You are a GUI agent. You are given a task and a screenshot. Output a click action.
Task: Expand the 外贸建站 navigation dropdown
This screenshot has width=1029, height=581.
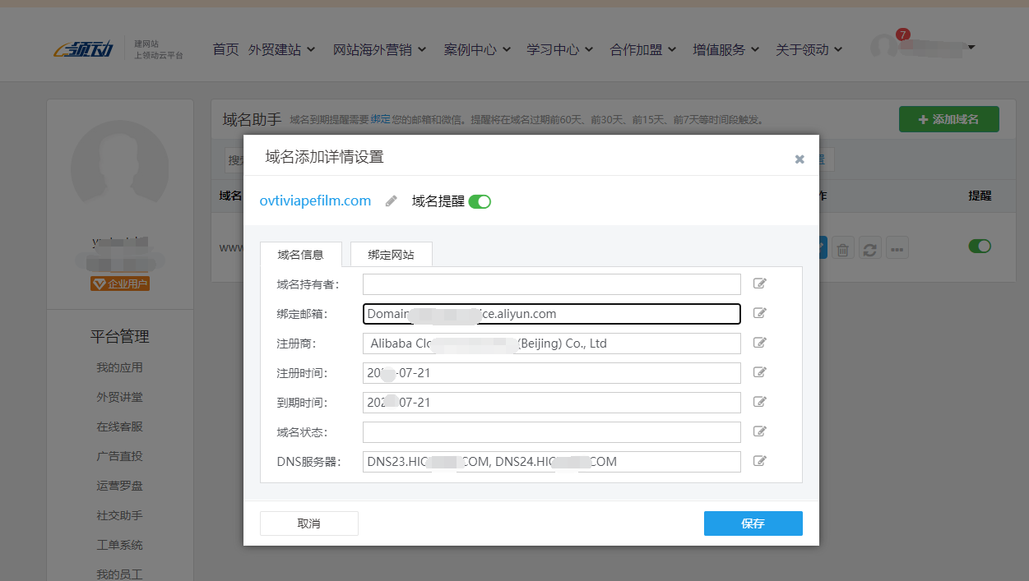281,49
